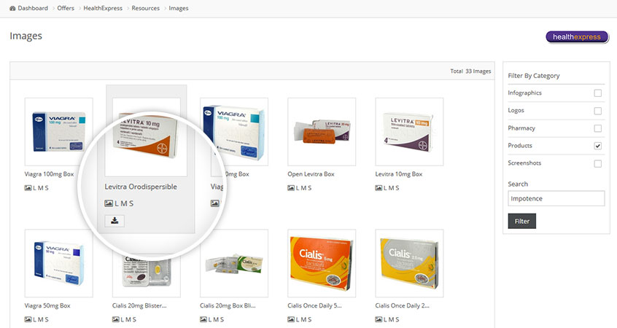Click the 'Levitra Orodispersible' caption

click(x=141, y=187)
